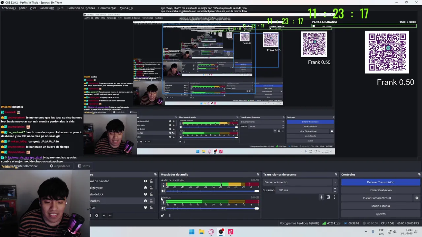Viewport: 422px width, 237px height.
Task: Open audio mixer bottom three-dot menu
Action: 170,216
